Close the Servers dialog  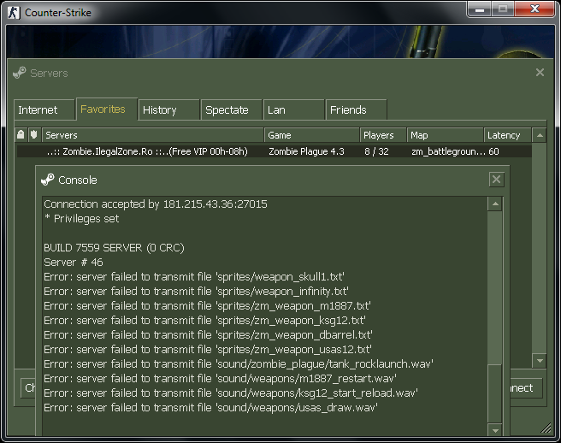540,73
